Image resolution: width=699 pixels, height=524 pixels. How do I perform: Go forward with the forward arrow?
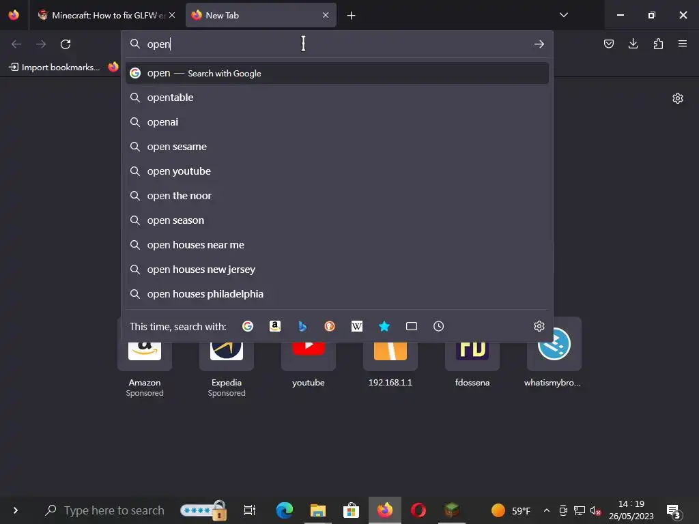pos(41,44)
